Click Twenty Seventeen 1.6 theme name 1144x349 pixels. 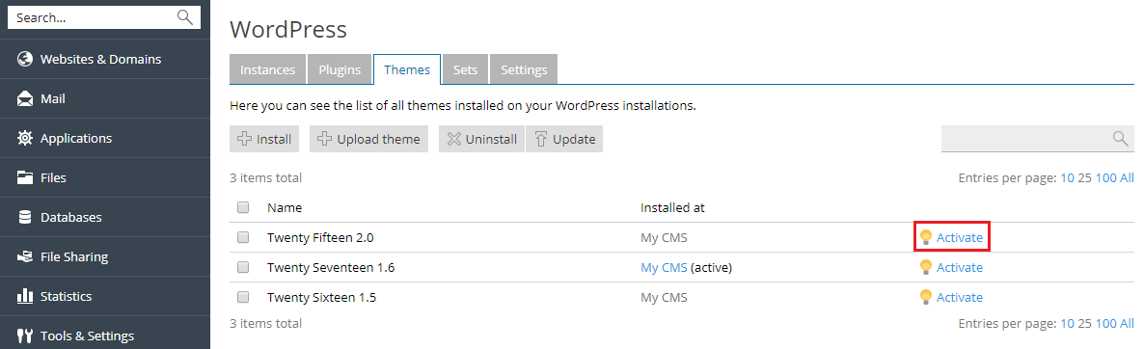[331, 267]
